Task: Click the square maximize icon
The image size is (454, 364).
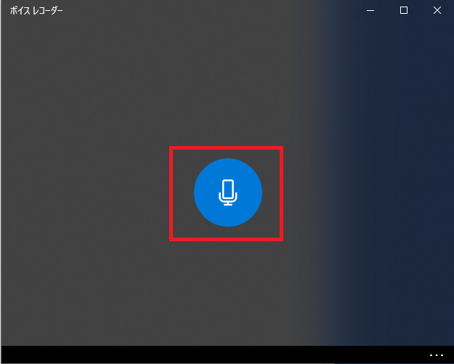Action: tap(404, 10)
